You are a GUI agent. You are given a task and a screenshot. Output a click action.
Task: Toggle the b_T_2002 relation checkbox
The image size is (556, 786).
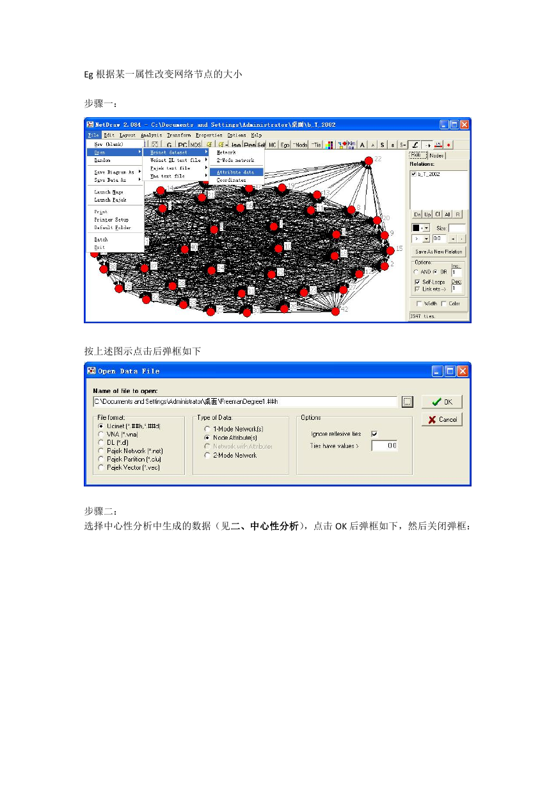point(414,174)
